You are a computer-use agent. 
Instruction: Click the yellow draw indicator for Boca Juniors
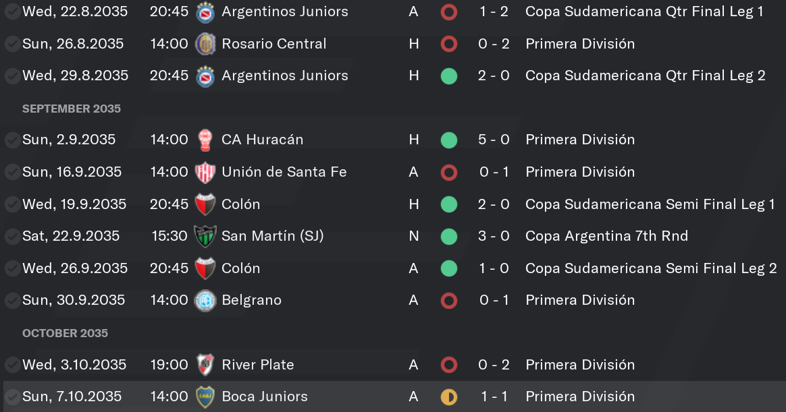[448, 397]
